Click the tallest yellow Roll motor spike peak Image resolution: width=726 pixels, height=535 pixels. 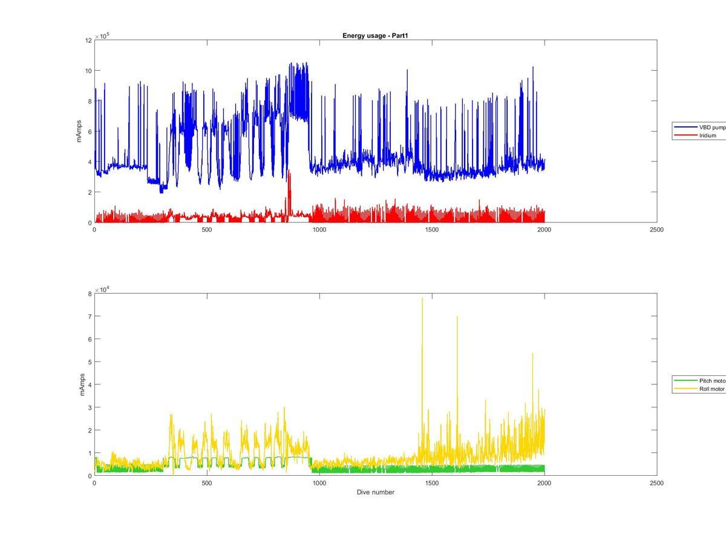[x=422, y=298]
